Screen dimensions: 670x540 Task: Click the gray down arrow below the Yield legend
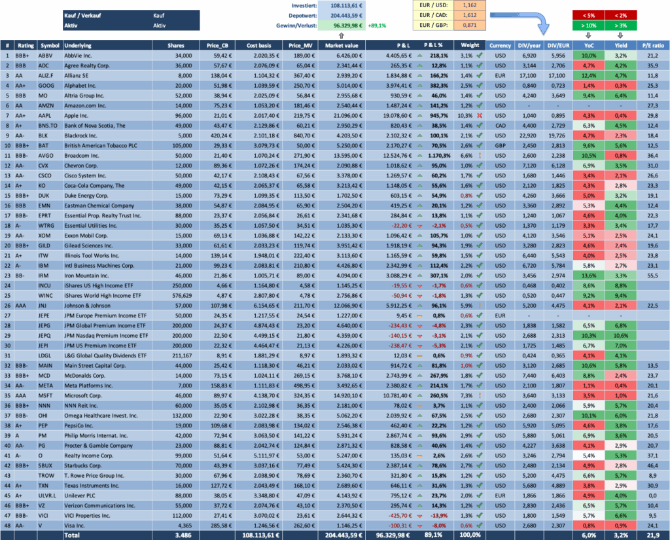pyautogui.click(x=620, y=35)
